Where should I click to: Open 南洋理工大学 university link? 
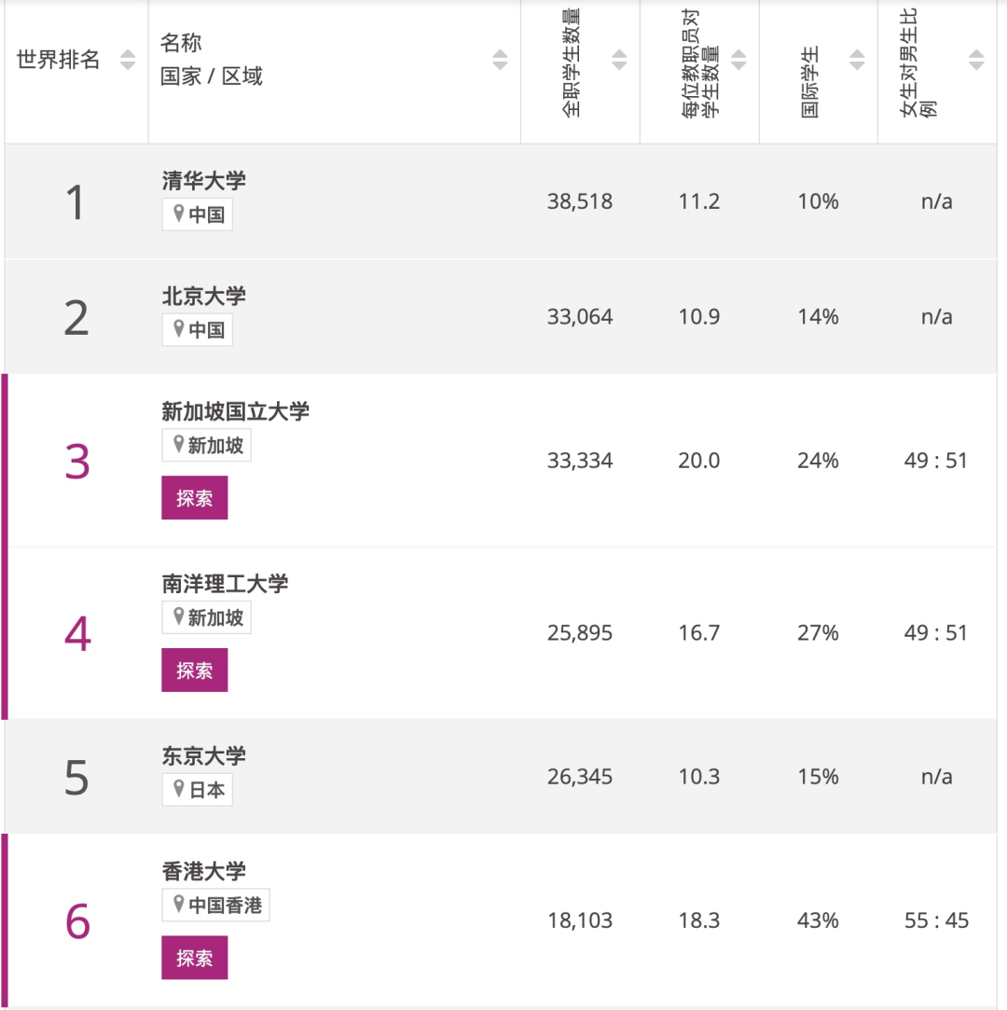pos(225,584)
